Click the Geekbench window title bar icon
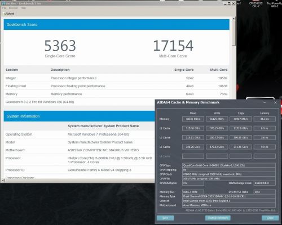The width and height of the screenshot is (282, 225). coord(3,3)
